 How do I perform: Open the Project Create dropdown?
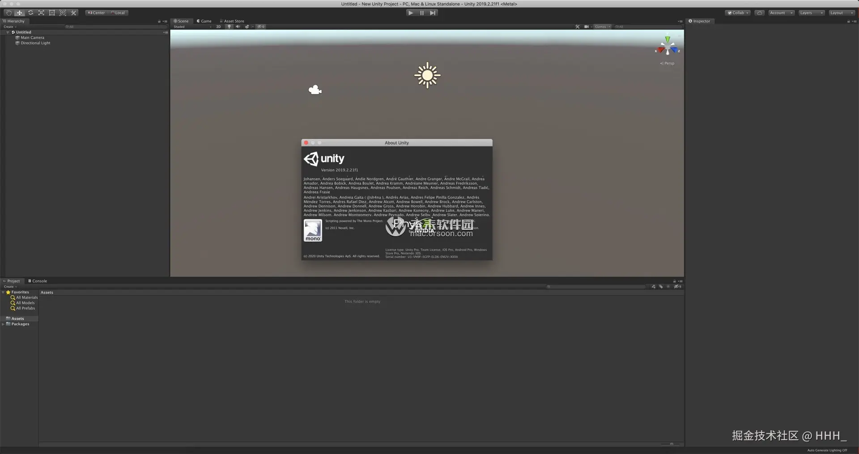(x=10, y=287)
